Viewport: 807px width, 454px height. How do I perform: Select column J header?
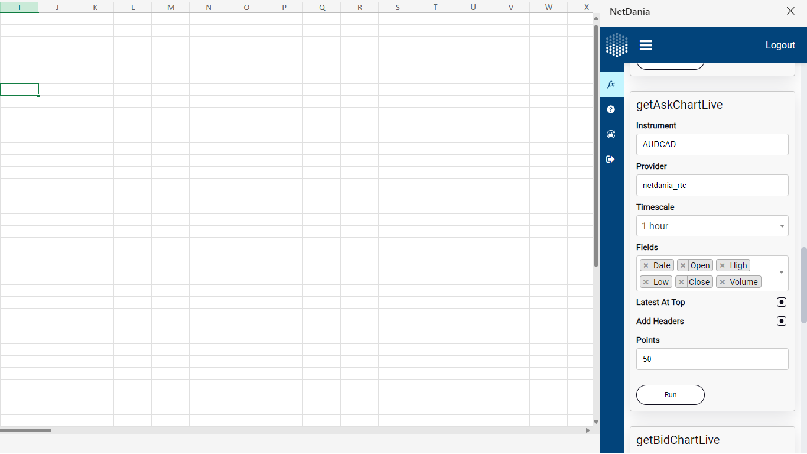57,7
